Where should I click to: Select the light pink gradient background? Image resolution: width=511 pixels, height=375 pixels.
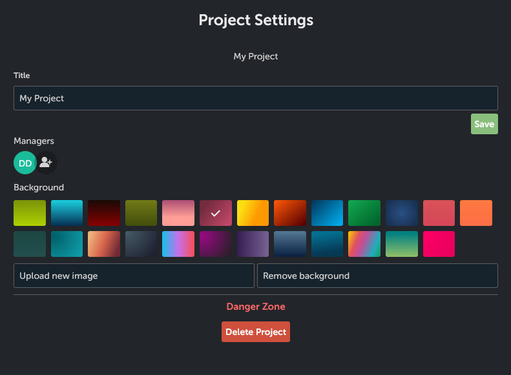pos(178,213)
